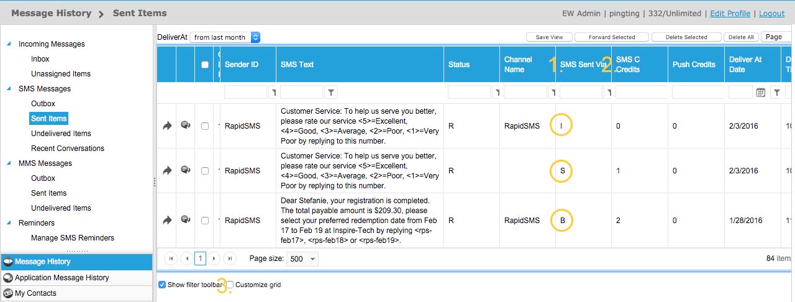Jump to the first page of results

pos(171,259)
